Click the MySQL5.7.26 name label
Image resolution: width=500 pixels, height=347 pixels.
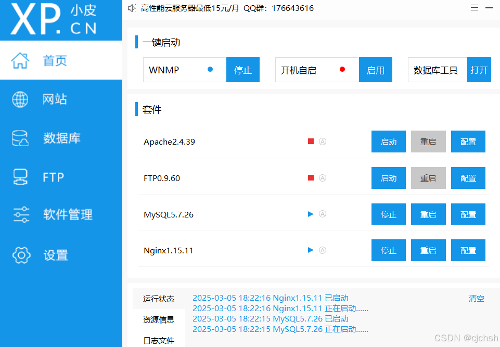(169, 214)
